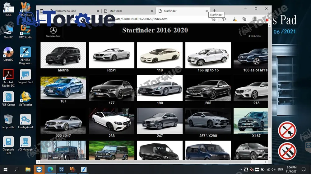Close the Welcome to EWA tab

click(98, 11)
